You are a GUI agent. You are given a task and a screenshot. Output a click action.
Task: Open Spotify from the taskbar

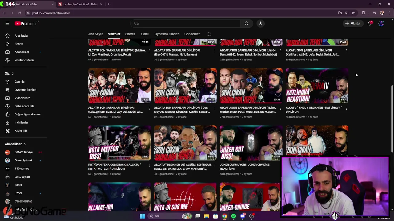pos(234,216)
